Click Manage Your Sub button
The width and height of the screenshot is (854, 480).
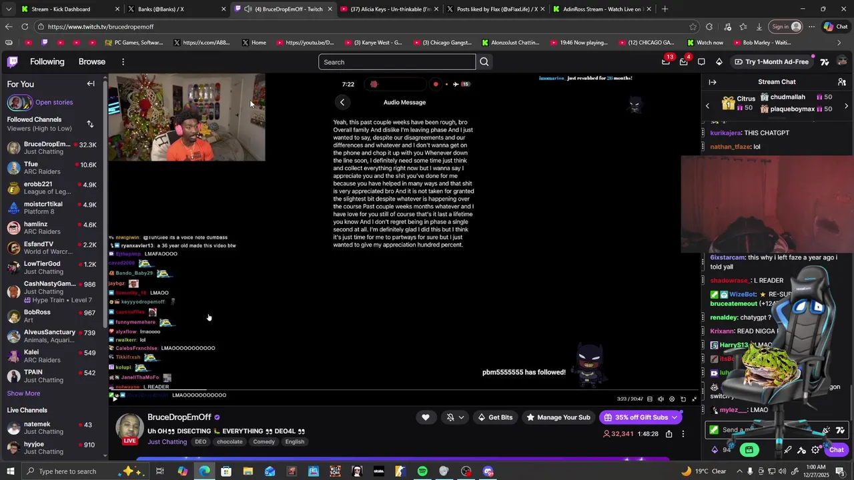(x=558, y=417)
